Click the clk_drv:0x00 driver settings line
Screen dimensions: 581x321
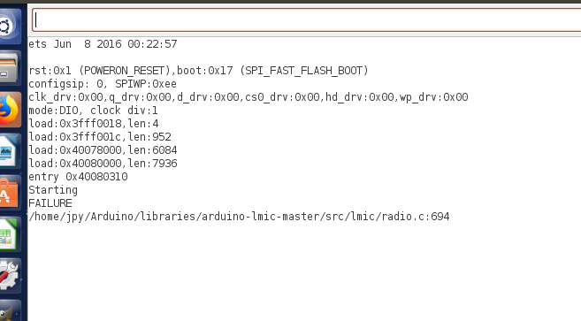(248, 97)
